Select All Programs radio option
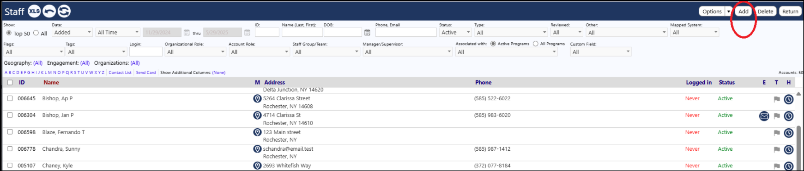Image resolution: width=804 pixels, height=171 pixels. pyautogui.click(x=536, y=44)
